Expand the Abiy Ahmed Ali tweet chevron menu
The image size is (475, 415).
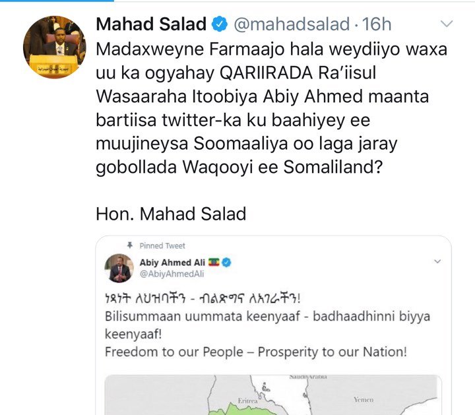tap(436, 262)
